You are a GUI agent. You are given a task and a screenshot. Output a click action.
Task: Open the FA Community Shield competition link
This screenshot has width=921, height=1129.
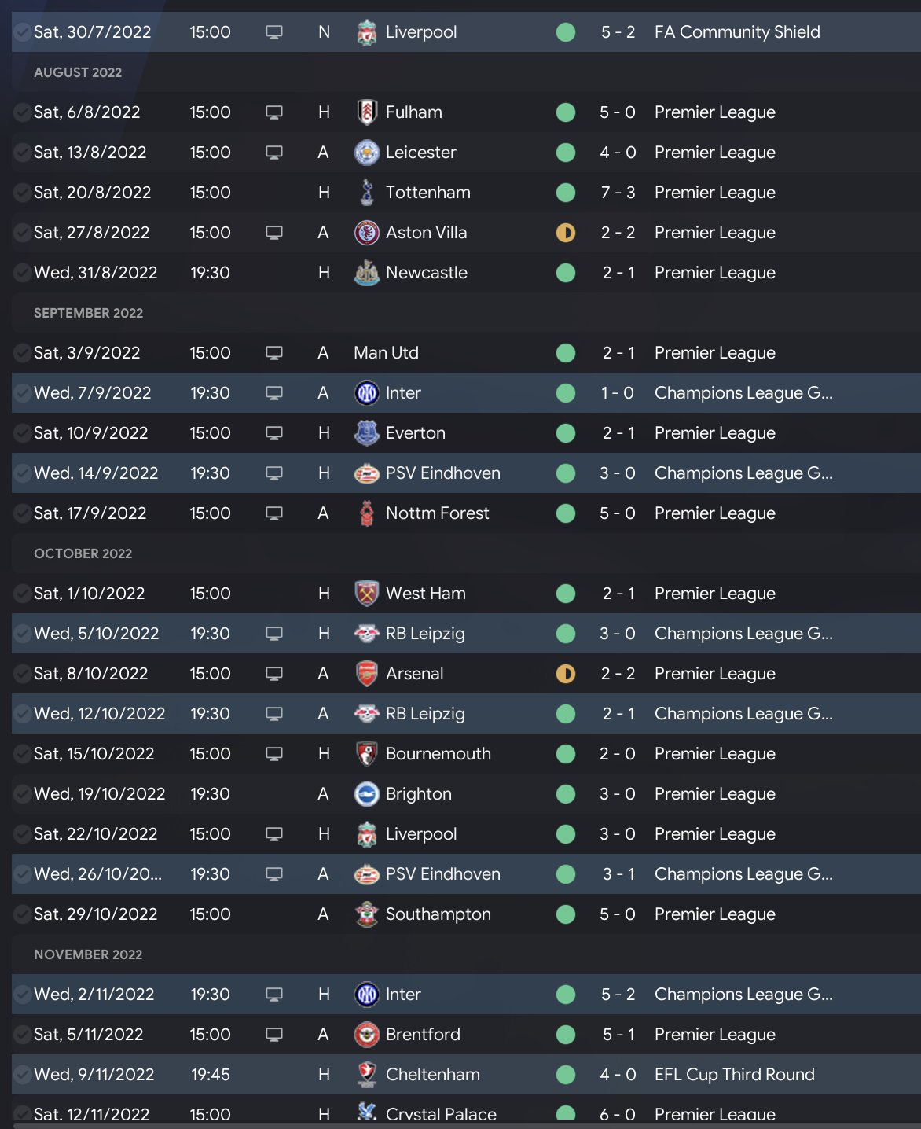coord(737,32)
